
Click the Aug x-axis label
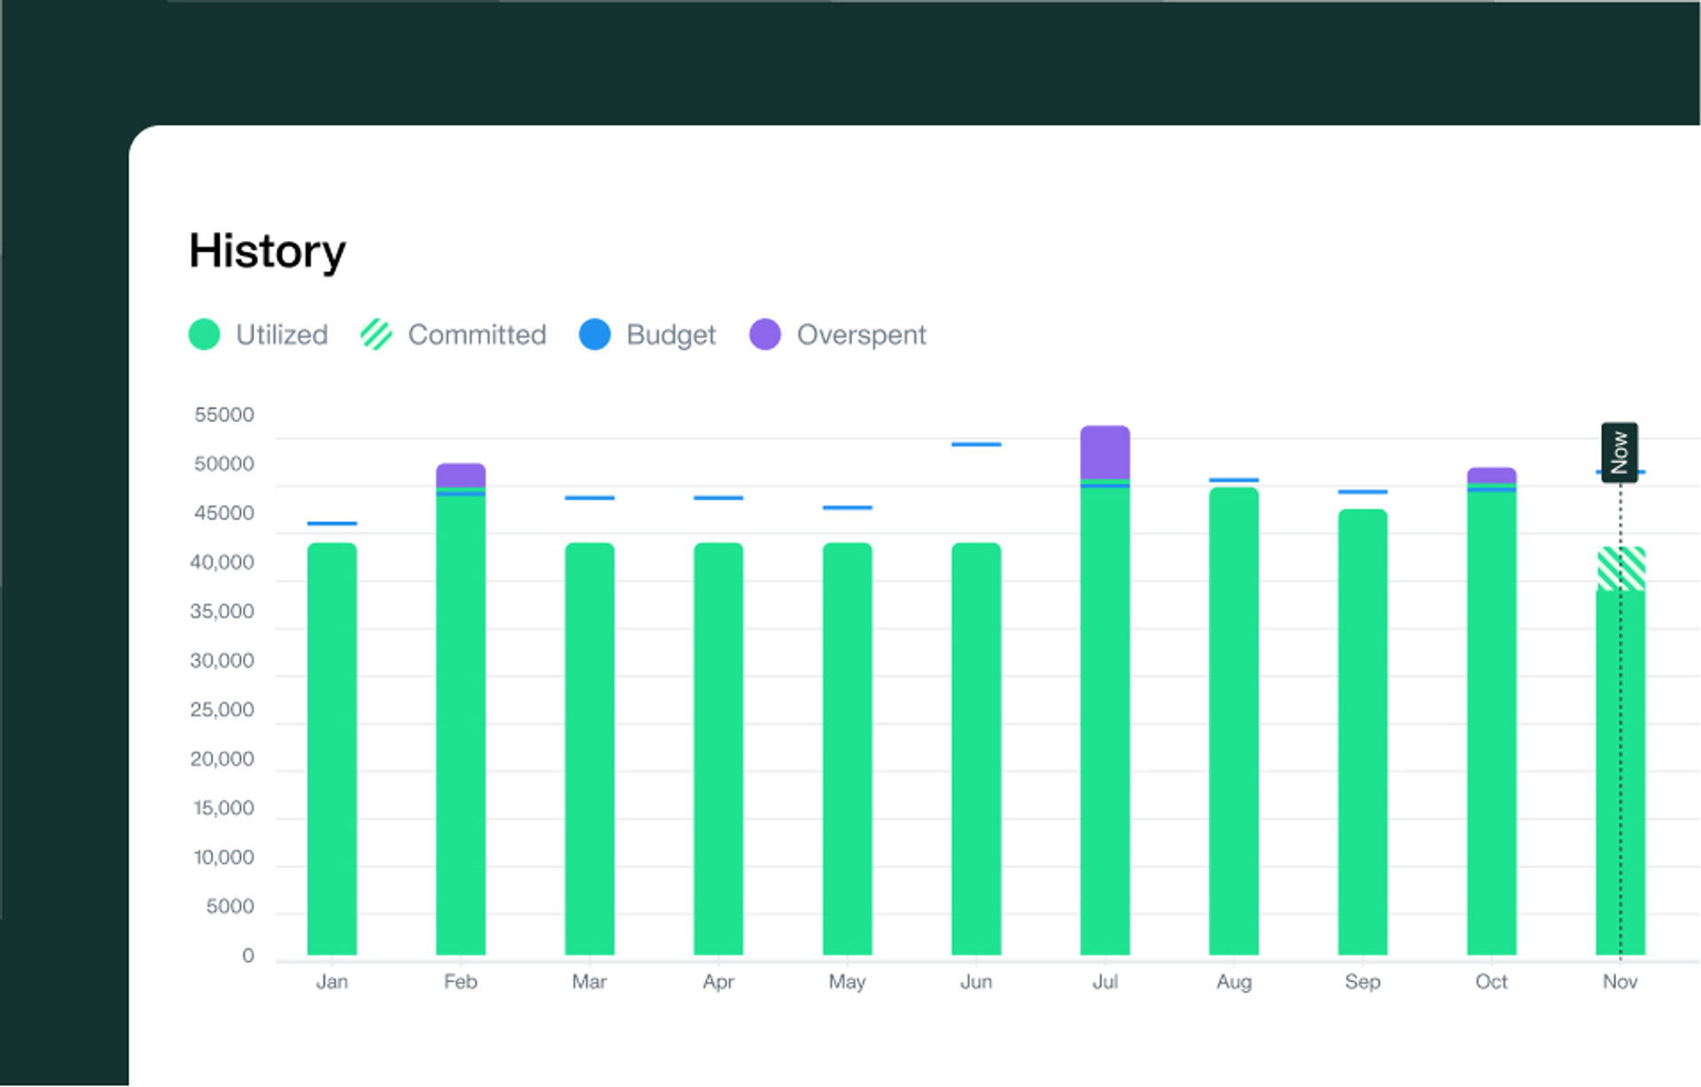tap(1234, 982)
